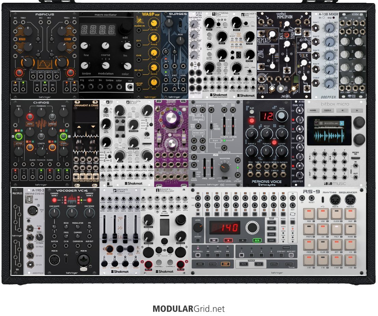Screen dimensions: 378x316
Task: Tap the RS-9 play/pause button
Action: (257, 240)
